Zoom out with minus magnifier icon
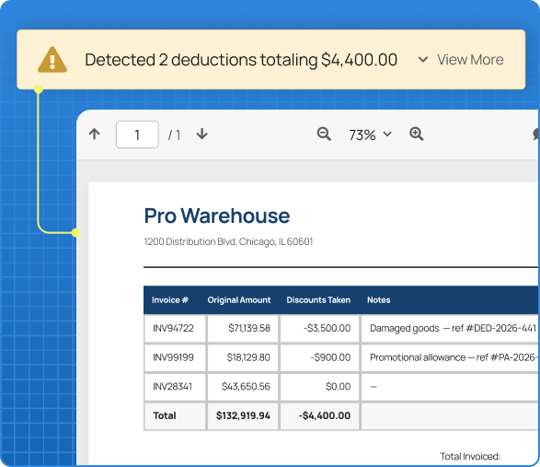The height and width of the screenshot is (467, 540). [x=324, y=134]
